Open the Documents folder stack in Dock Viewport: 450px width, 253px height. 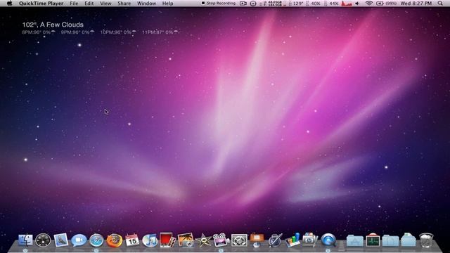point(390,240)
